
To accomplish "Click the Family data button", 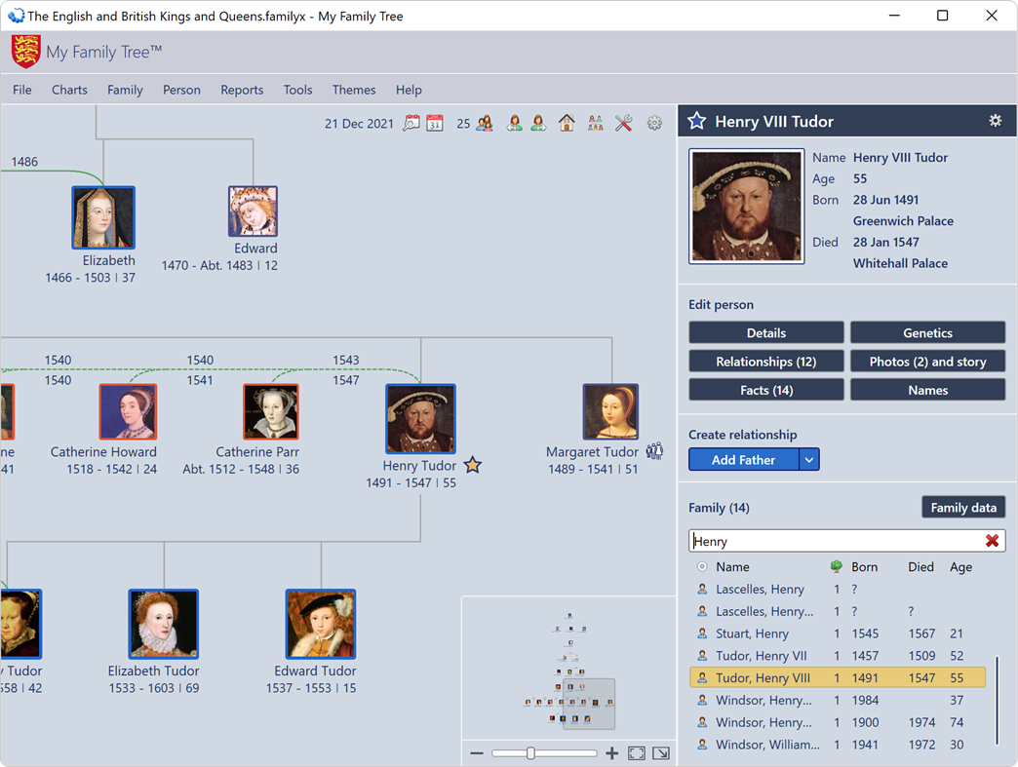I will pos(963,507).
